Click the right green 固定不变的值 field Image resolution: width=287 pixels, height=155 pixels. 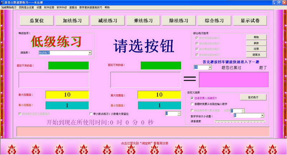[x=161, y=66]
